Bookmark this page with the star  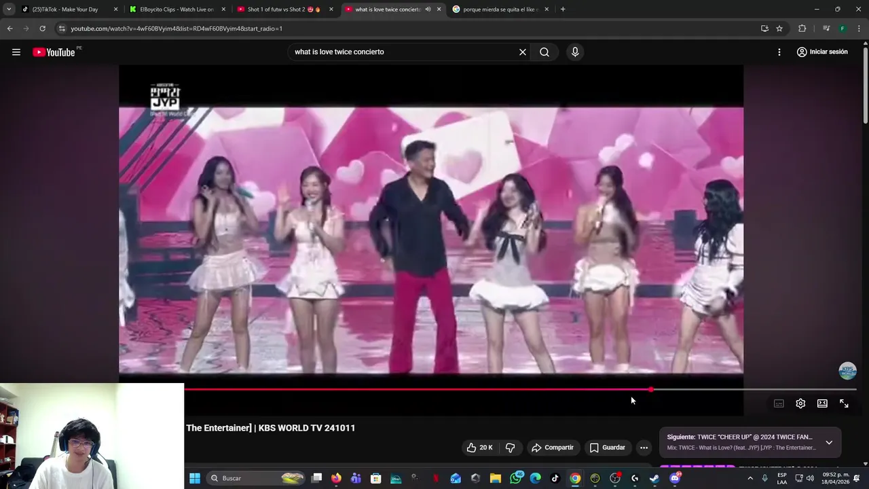point(779,29)
